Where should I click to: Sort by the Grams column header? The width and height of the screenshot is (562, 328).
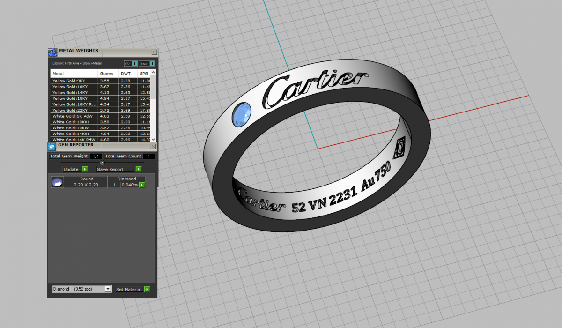107,74
